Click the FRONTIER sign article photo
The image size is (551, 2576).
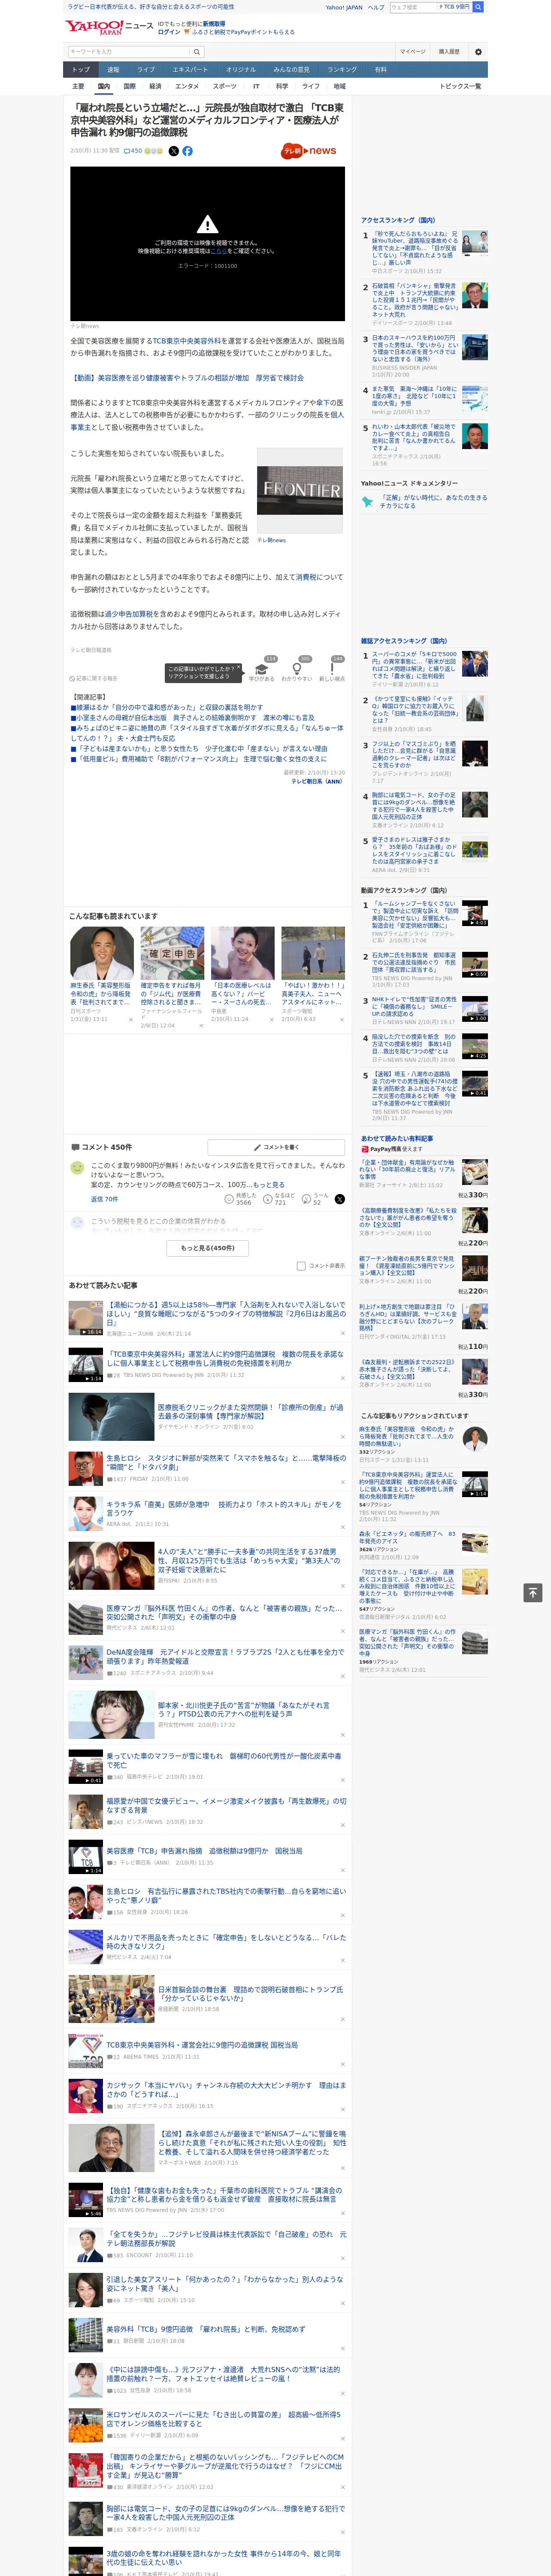pos(300,491)
